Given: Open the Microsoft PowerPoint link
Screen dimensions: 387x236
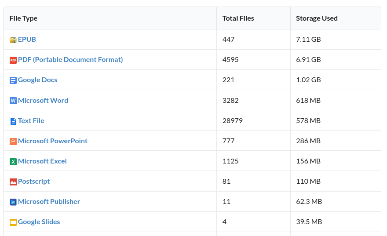Looking at the screenshot, I should (53, 141).
